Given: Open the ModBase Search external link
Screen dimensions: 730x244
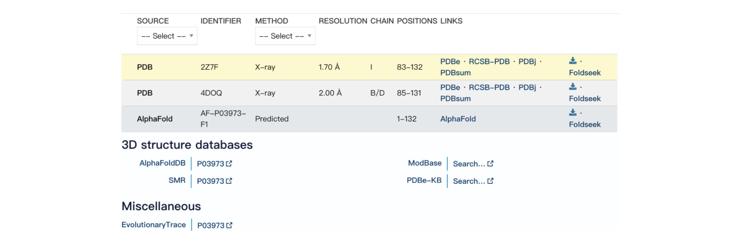Looking at the screenshot, I should (x=473, y=164).
